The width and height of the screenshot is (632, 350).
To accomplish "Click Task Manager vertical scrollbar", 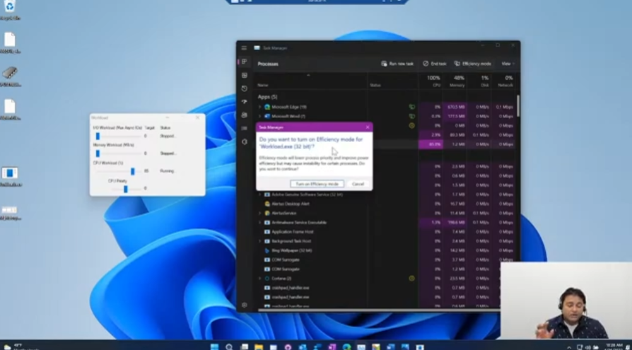I will pyautogui.click(x=518, y=105).
